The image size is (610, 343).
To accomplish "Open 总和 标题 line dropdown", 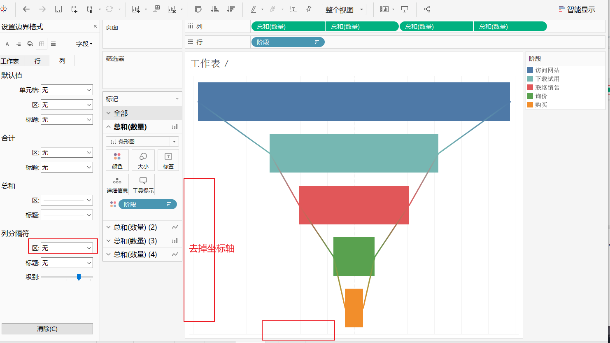I will pos(67,215).
